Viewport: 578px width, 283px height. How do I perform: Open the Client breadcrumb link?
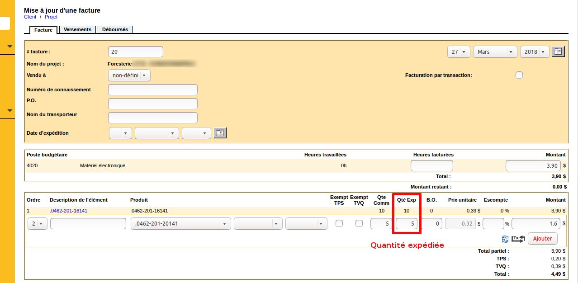[x=29, y=17]
